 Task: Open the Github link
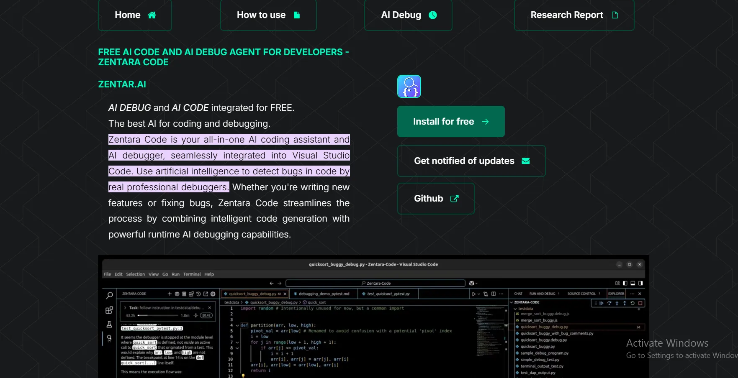(x=436, y=199)
